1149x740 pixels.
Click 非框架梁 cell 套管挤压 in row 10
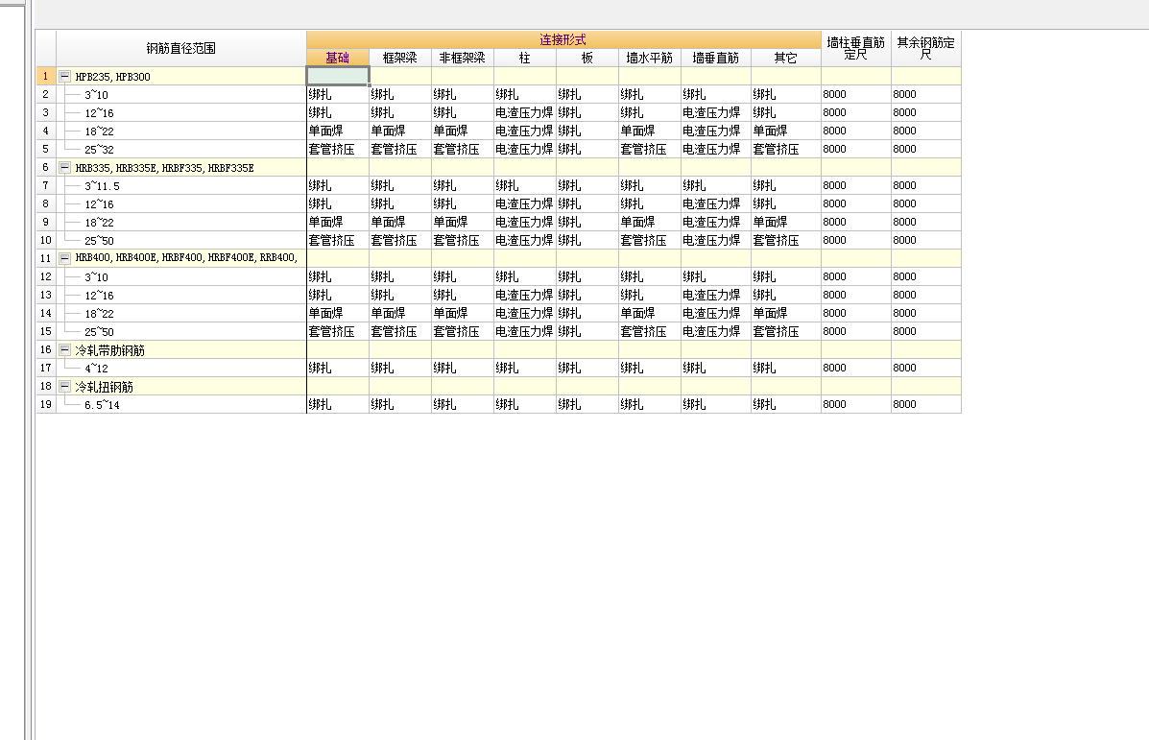tap(463, 240)
